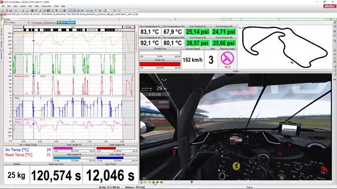Click the red Brake Pos bar gauge

click(x=160, y=64)
